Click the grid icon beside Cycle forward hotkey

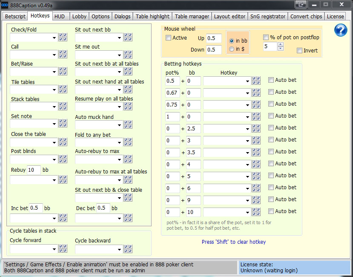point(63,248)
